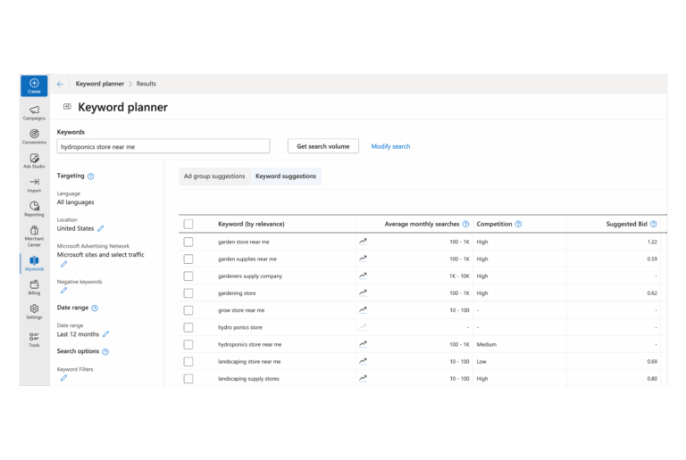The height and width of the screenshot is (460, 686).
Task: Open Keywords in sidebar
Action: tap(34, 264)
